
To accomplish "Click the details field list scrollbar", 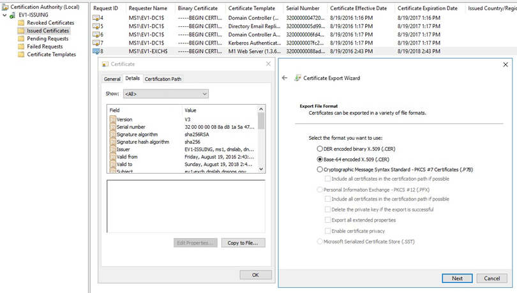I will click(260, 139).
